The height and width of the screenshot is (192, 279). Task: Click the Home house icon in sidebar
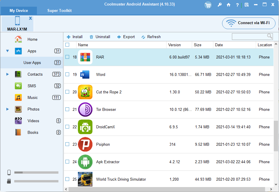tap(18, 39)
